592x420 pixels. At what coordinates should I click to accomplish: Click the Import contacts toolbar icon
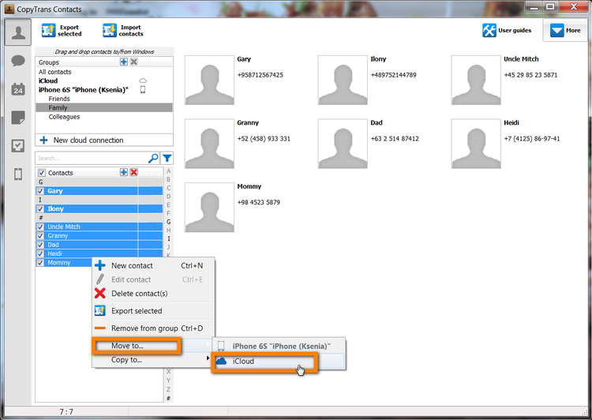point(110,30)
